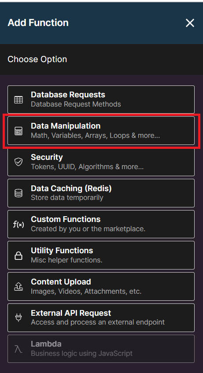Click the Lambda symbol icon
Viewport: 203px width, 373px height.
[x=18, y=349]
